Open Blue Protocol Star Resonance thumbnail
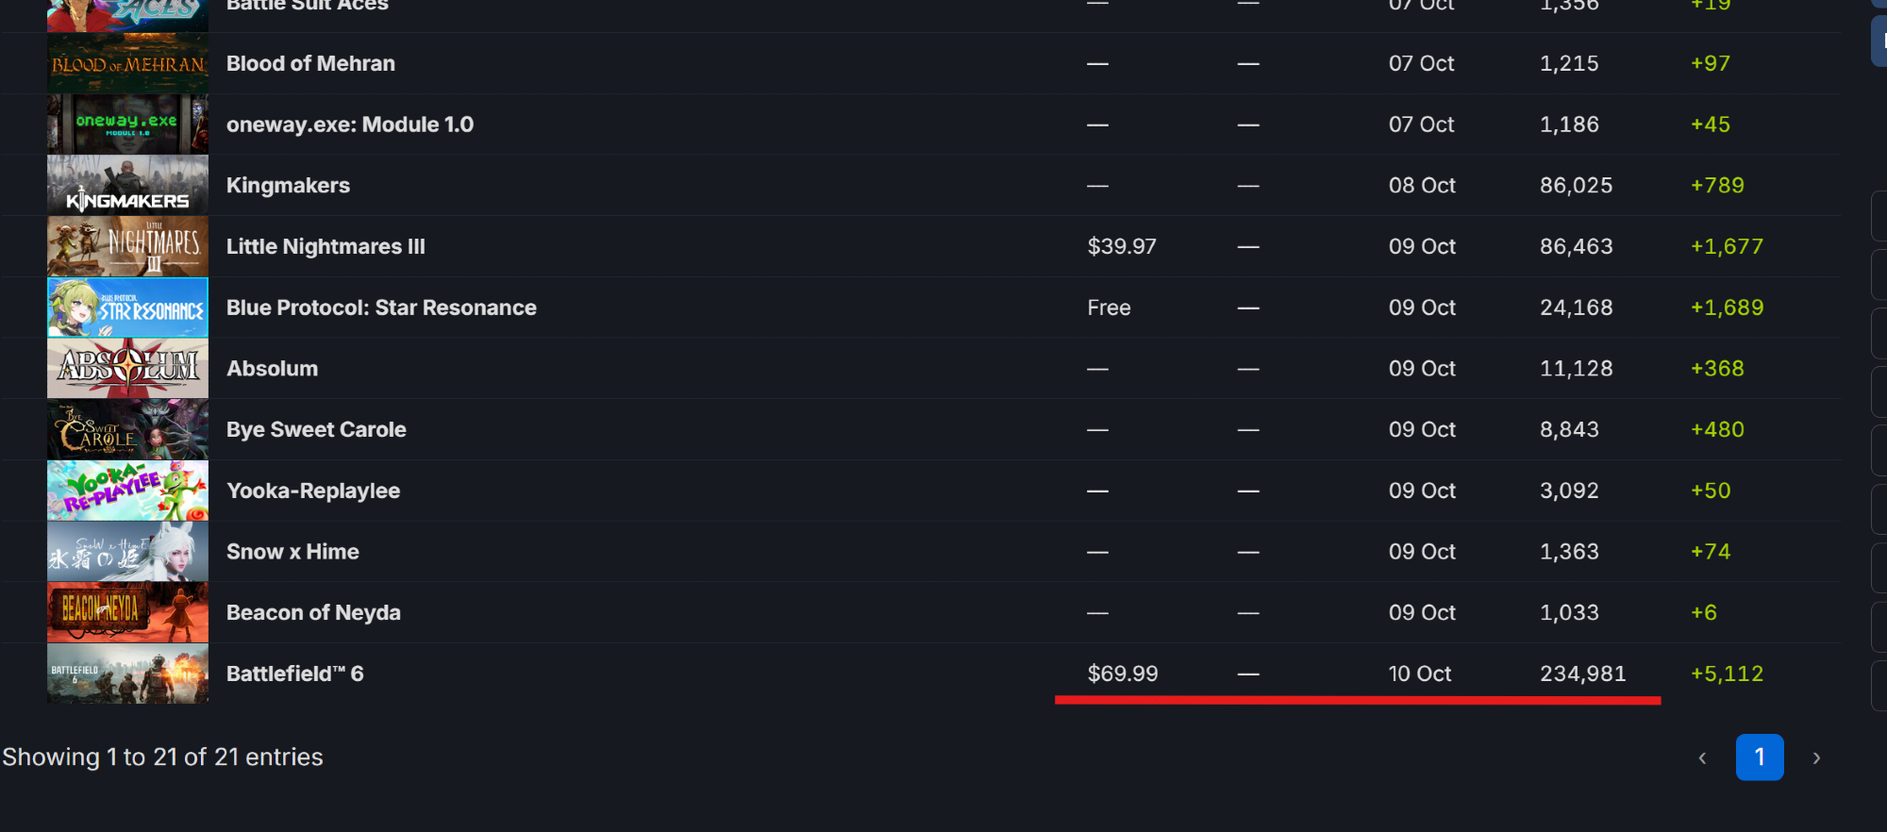Screen dimensions: 1887x832 [127, 308]
